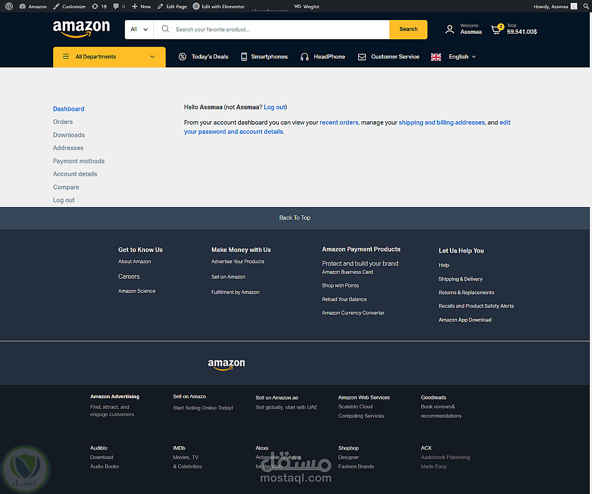Screen dimensions: 592x494
Task: Open Amazon Advertising footer link
Action: (114, 396)
